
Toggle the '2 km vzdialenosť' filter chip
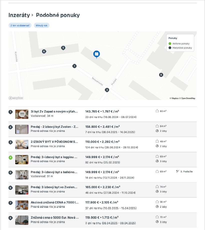(20, 25)
